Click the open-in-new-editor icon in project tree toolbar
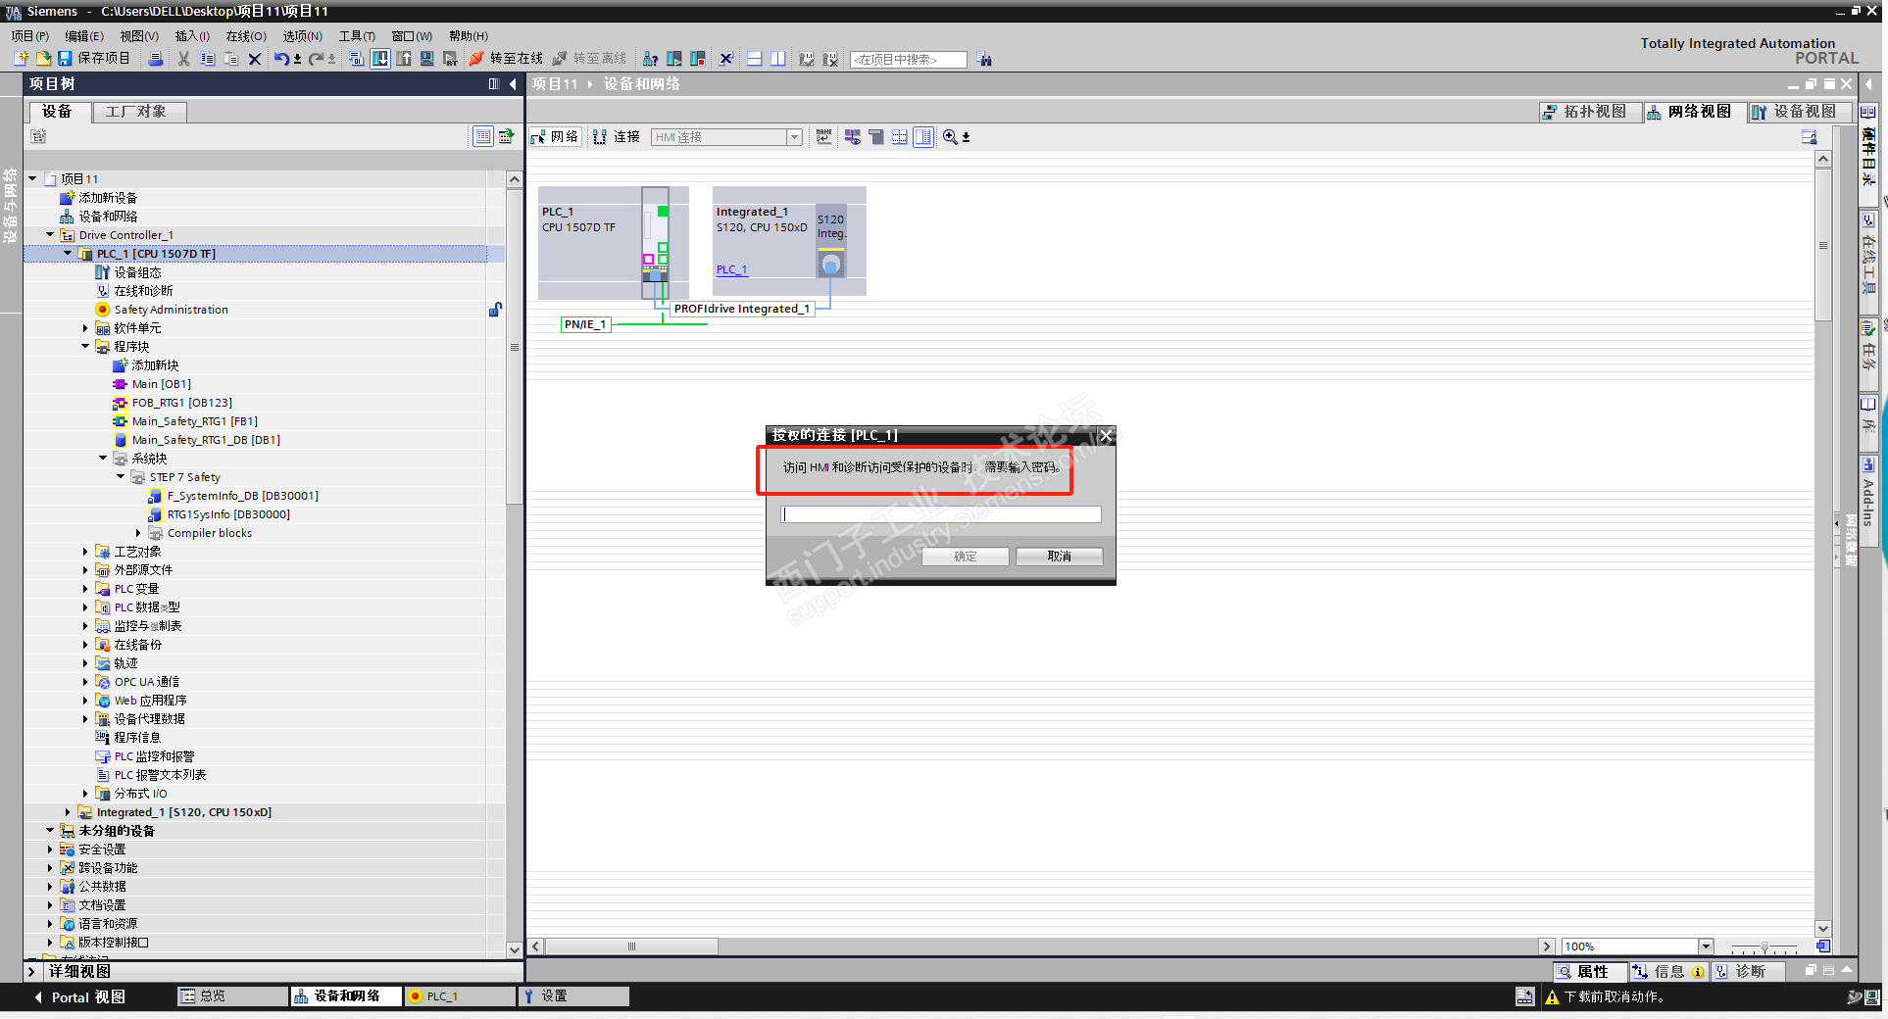 [506, 137]
